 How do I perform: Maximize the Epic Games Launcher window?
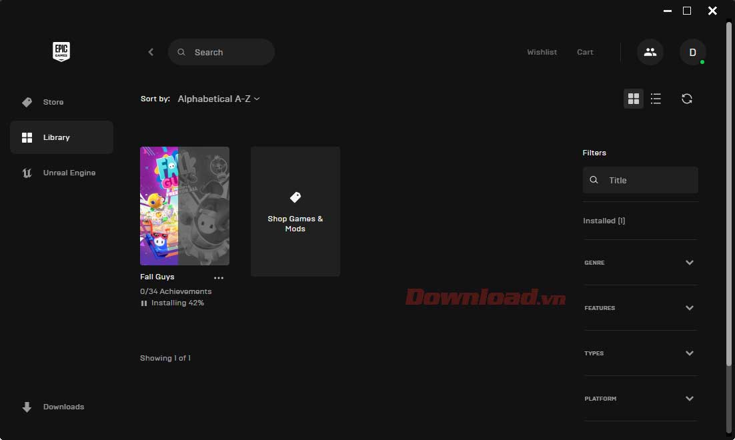(x=687, y=11)
